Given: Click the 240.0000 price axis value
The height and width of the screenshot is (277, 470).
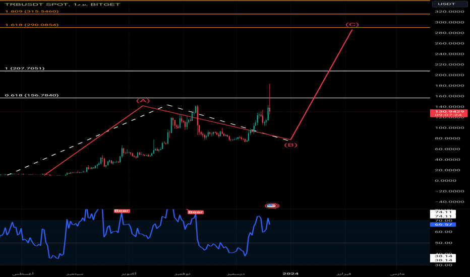Looking at the screenshot, I should point(449,54).
